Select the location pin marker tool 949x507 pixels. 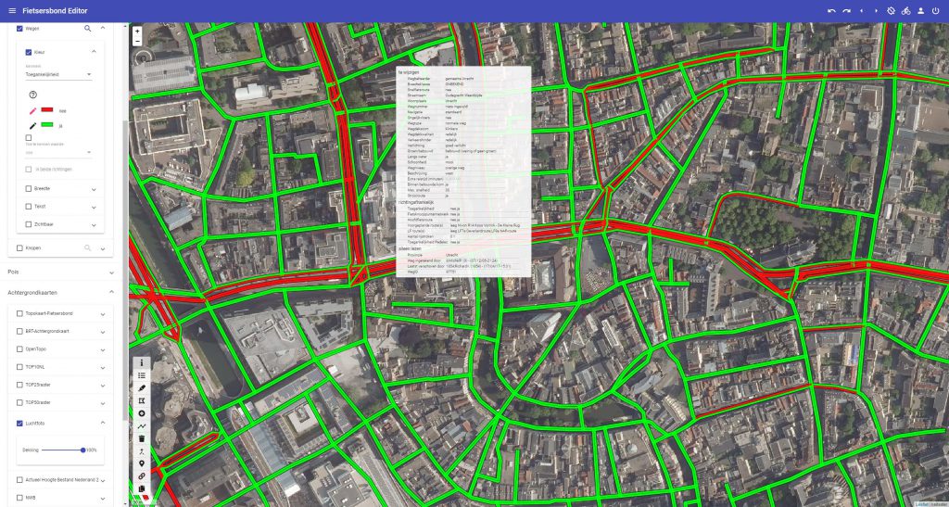tap(142, 463)
